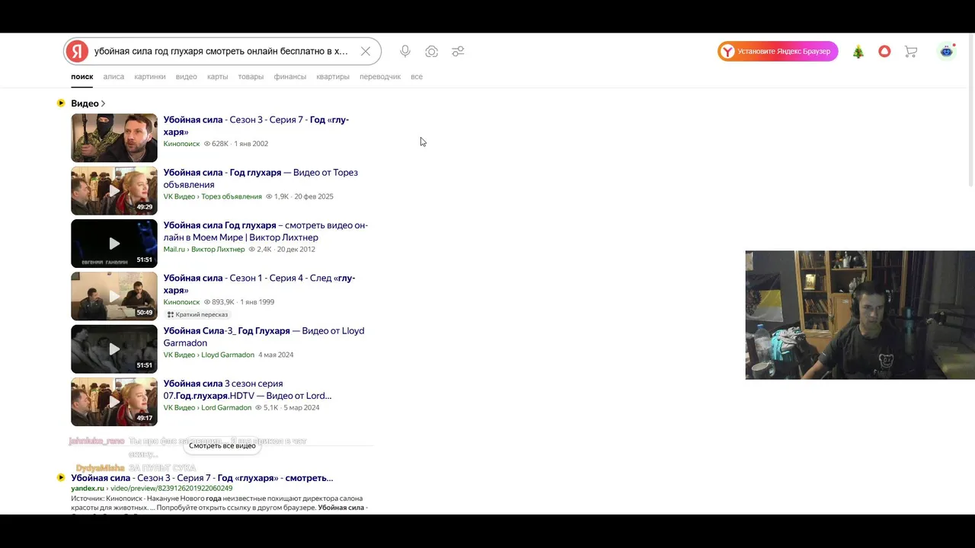Open link Убойная сила Сезон 3 Серия 7 Кинопоиск
975x548 pixels.
(256, 126)
